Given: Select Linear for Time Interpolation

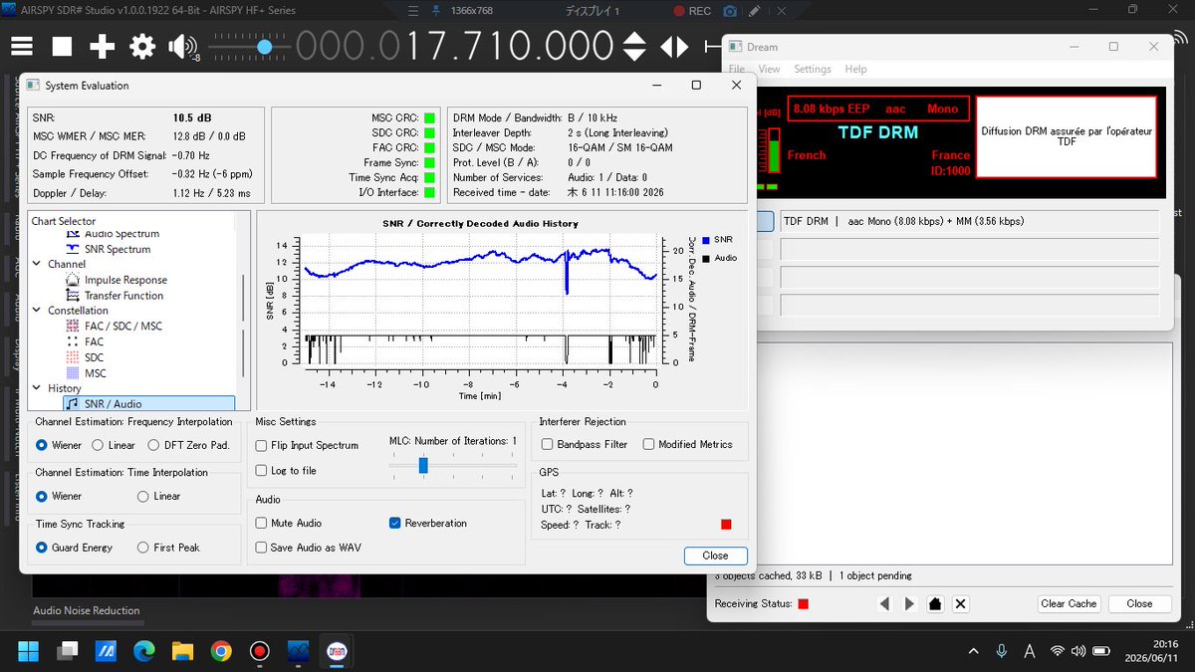Looking at the screenshot, I should 159,496.
